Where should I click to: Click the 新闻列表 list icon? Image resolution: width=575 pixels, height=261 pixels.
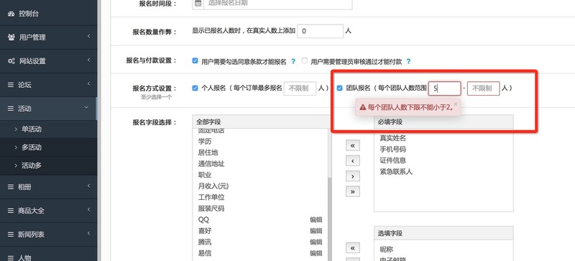tap(11, 234)
